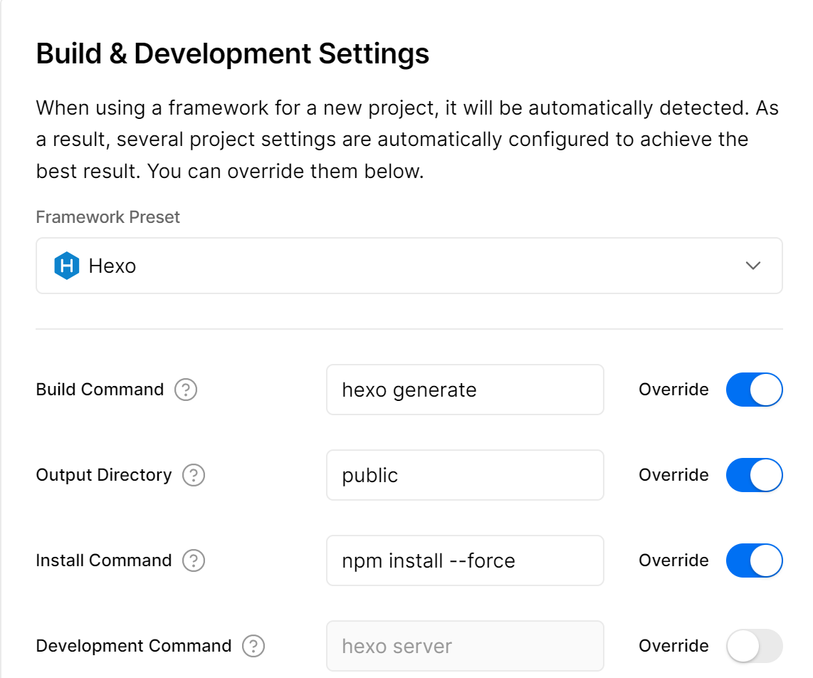Click into the 'hexo generate' build field
813x678 pixels.
tap(465, 390)
